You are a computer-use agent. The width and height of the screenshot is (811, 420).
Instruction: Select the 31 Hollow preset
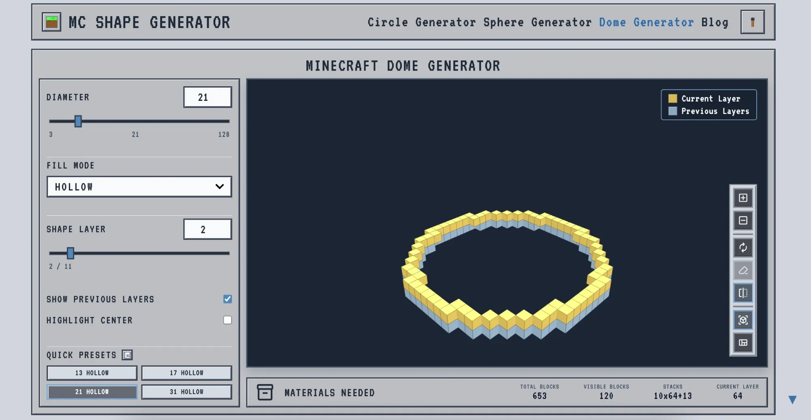click(x=187, y=392)
